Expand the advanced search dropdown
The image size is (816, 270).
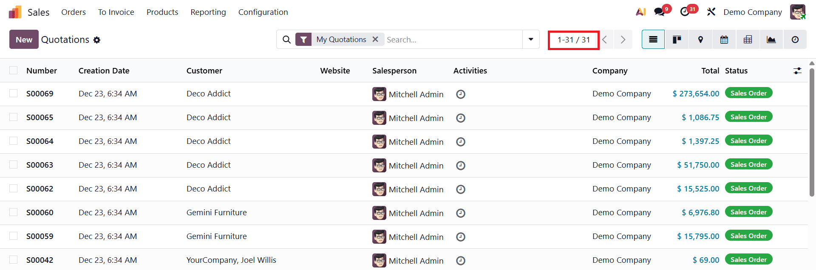530,39
